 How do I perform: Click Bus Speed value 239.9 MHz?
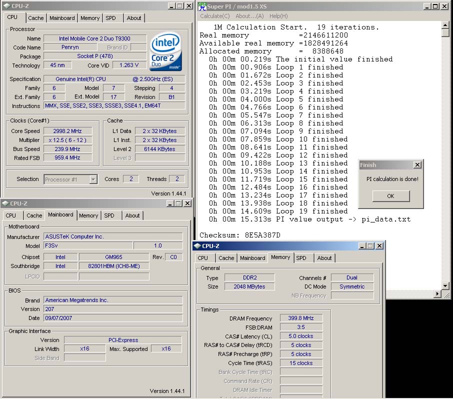67,149
